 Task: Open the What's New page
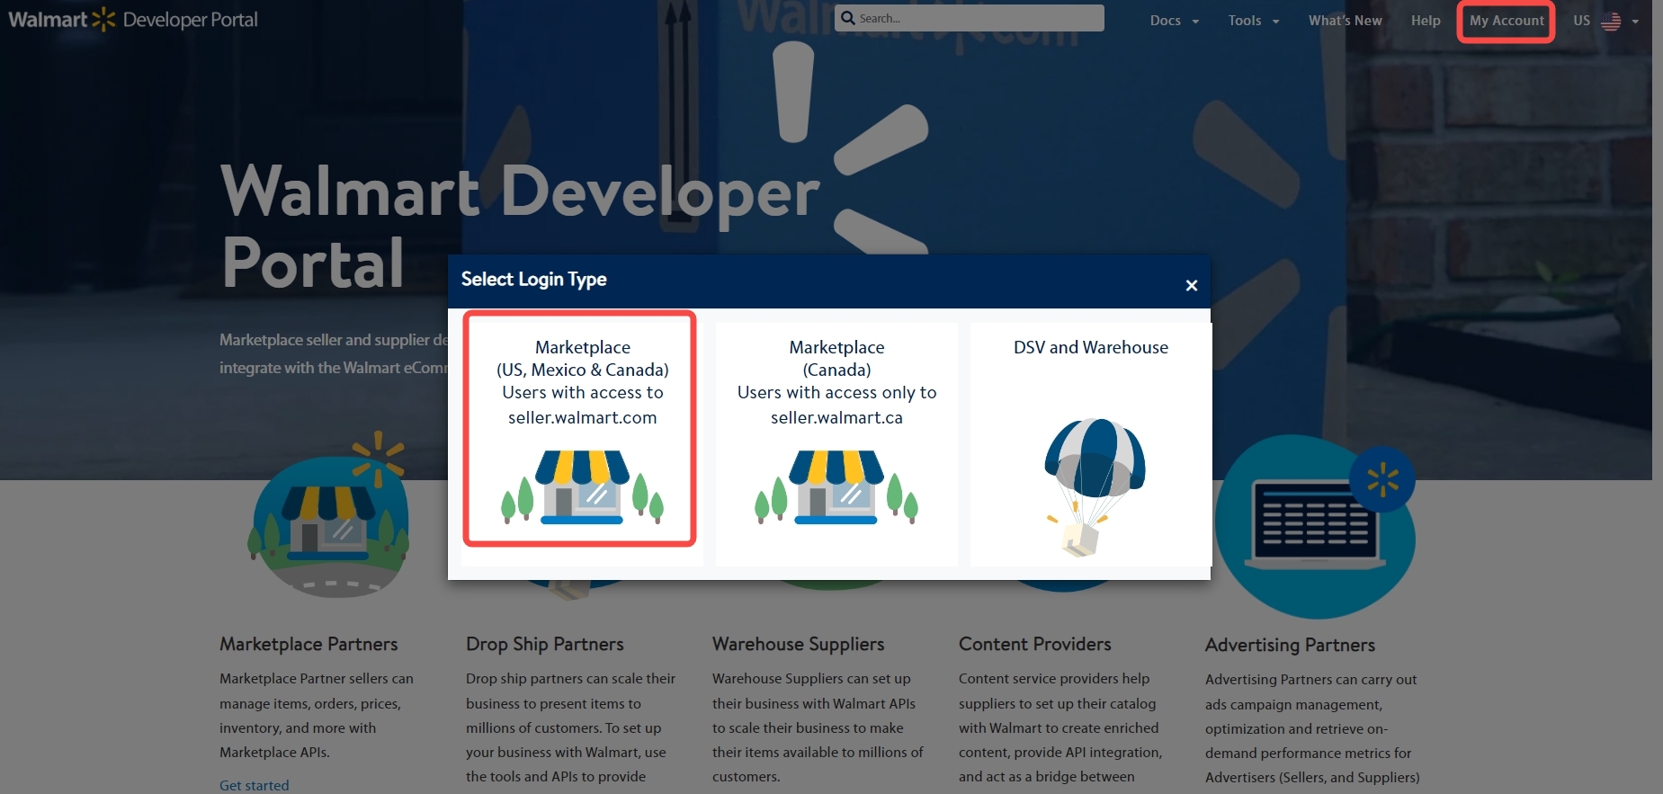click(x=1345, y=21)
